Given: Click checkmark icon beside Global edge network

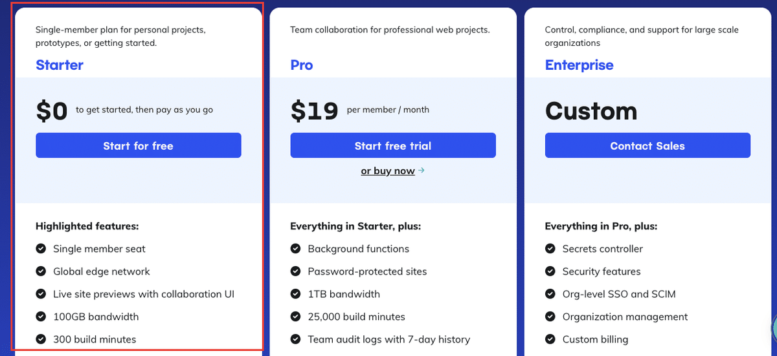Looking at the screenshot, I should (x=41, y=271).
